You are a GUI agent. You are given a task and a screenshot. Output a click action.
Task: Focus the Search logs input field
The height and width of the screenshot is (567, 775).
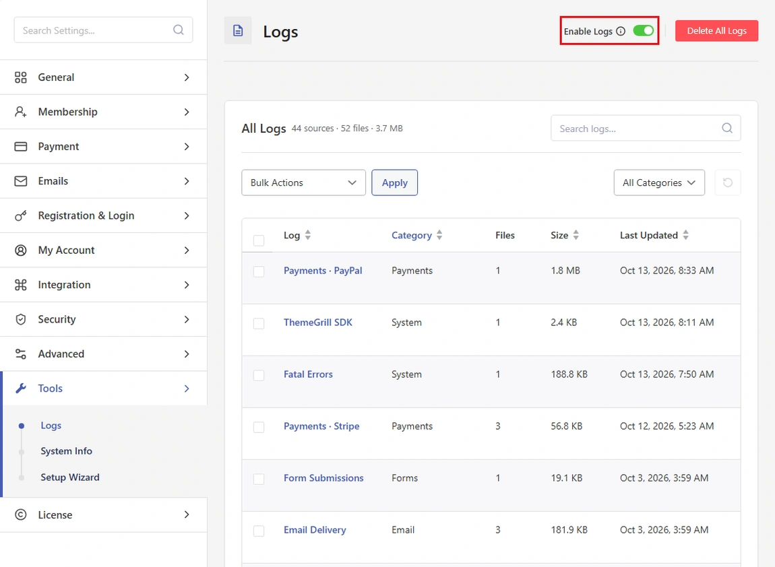646,129
